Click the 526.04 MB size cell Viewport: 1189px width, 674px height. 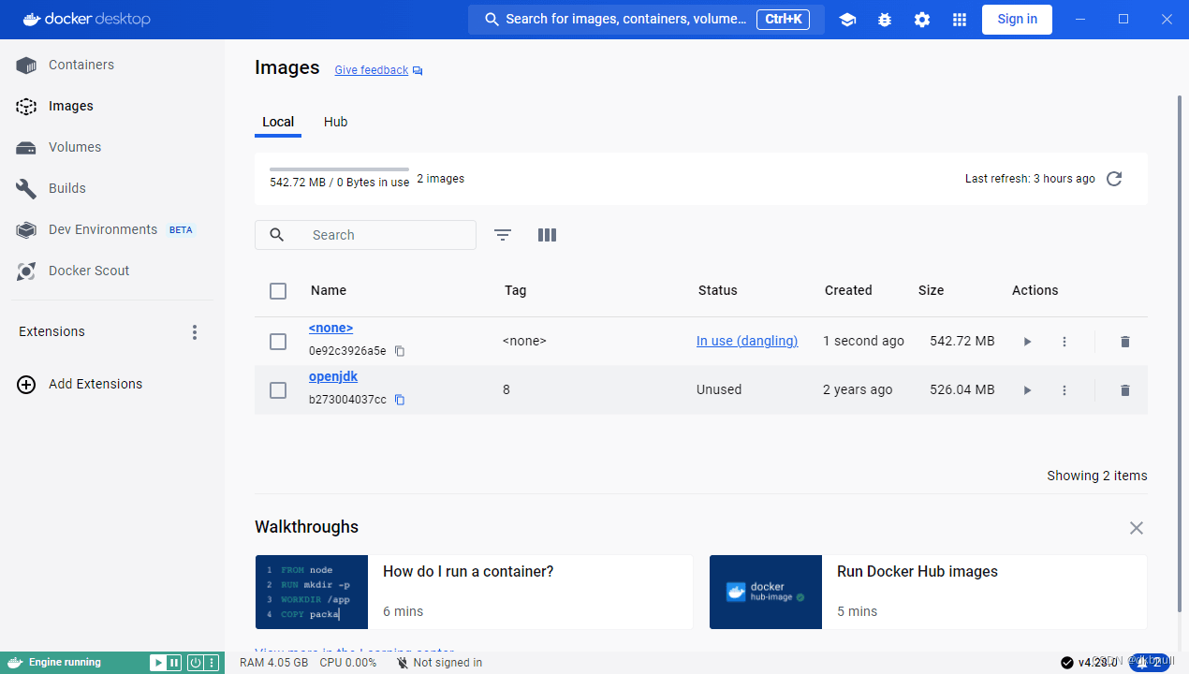(x=962, y=390)
